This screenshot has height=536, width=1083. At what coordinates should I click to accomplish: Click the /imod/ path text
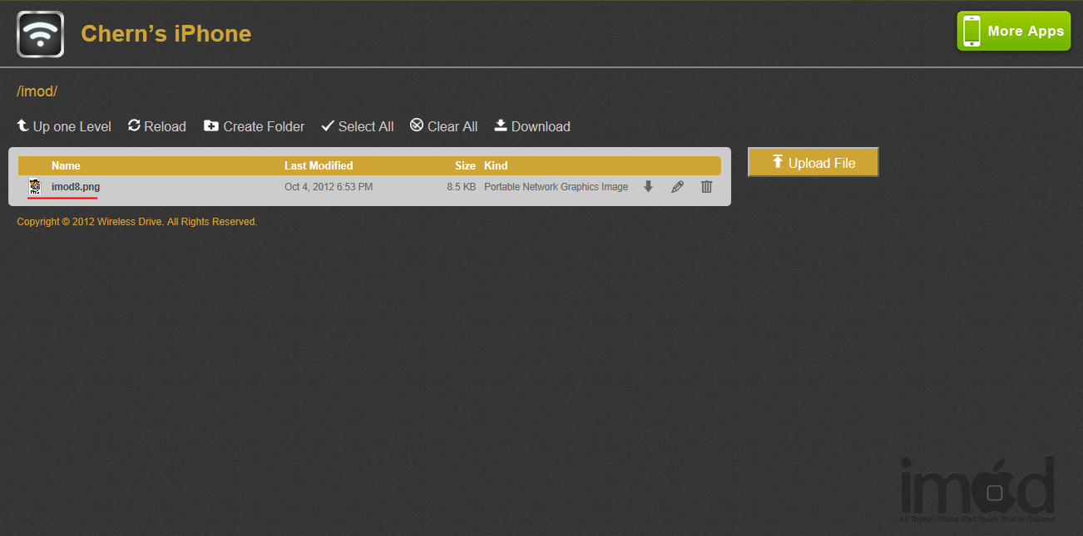click(x=37, y=91)
